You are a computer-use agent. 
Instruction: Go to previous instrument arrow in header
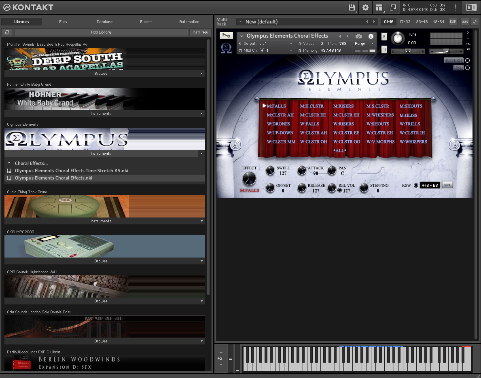pos(340,36)
